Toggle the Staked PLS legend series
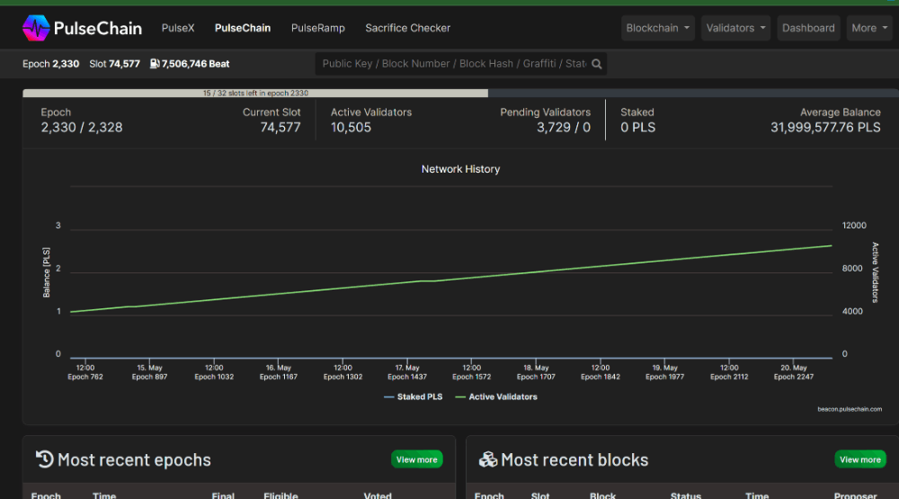The height and width of the screenshot is (499, 899). tap(414, 397)
